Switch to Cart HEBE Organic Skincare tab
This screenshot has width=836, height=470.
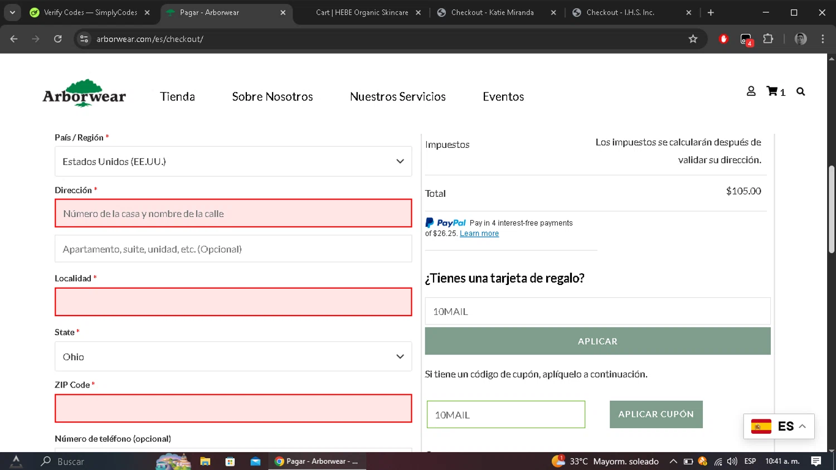click(362, 12)
